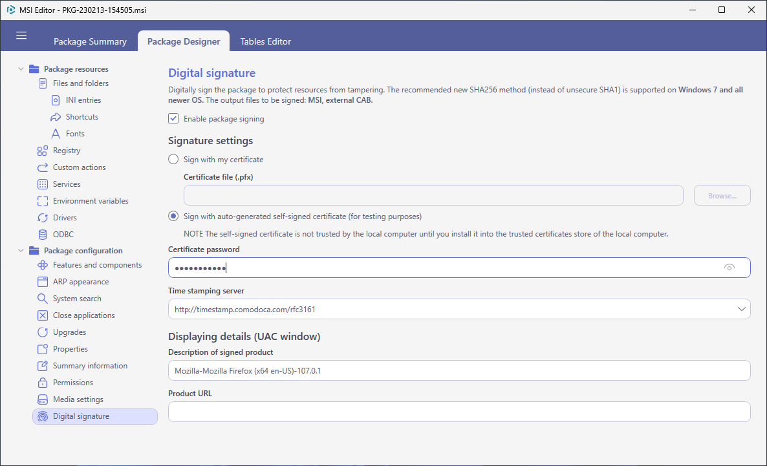Click the Custom actions arrow icon
This screenshot has height=466, width=767.
pyautogui.click(x=43, y=167)
